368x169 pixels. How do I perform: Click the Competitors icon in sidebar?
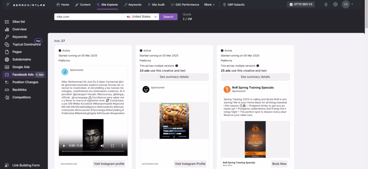(x=6, y=97)
